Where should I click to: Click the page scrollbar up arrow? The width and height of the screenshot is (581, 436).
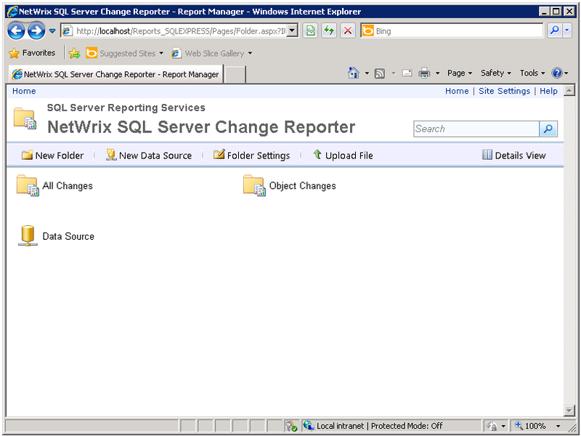pos(569,90)
